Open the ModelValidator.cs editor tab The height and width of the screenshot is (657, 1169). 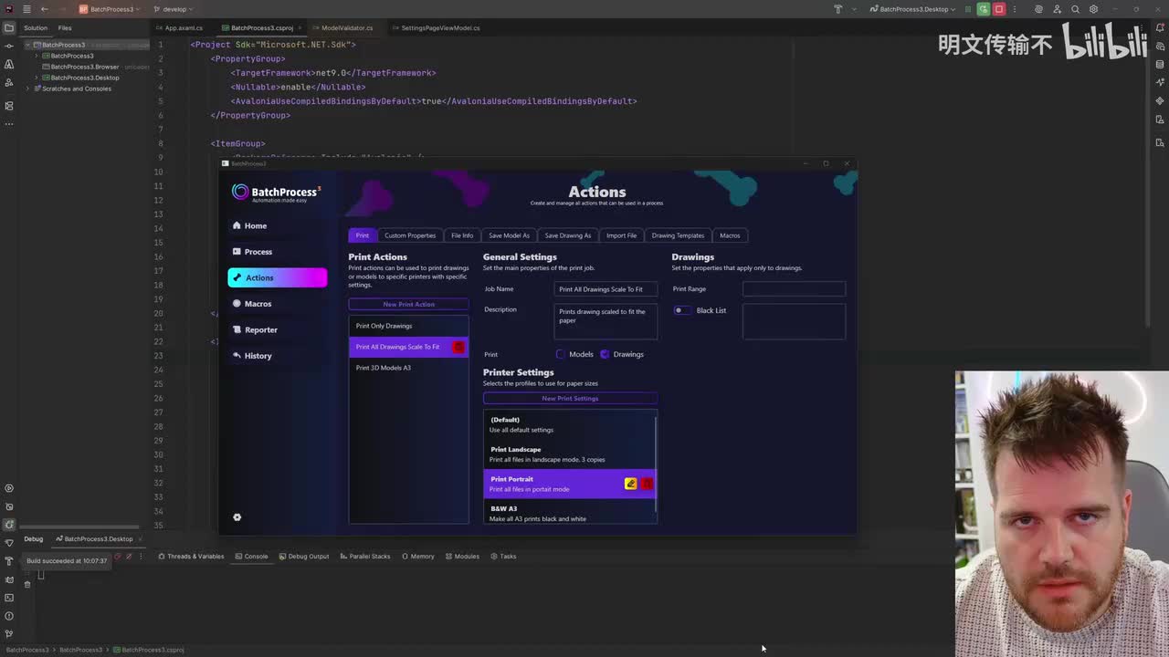(342, 28)
